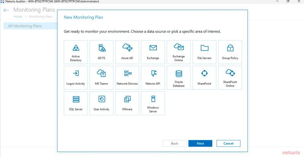This screenshot has width=304, height=157.
Task: Select the Network Devices tile
Action: coord(127,78)
